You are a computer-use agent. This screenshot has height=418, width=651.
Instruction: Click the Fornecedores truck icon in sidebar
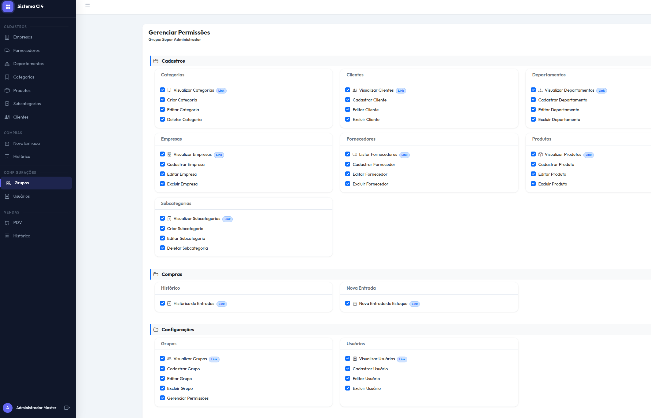7,50
